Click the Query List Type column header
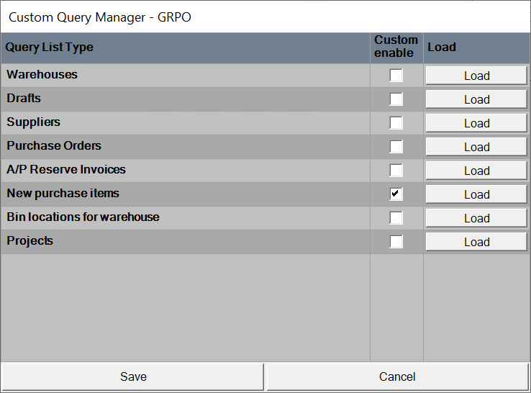This screenshot has width=531, height=393. [x=50, y=48]
